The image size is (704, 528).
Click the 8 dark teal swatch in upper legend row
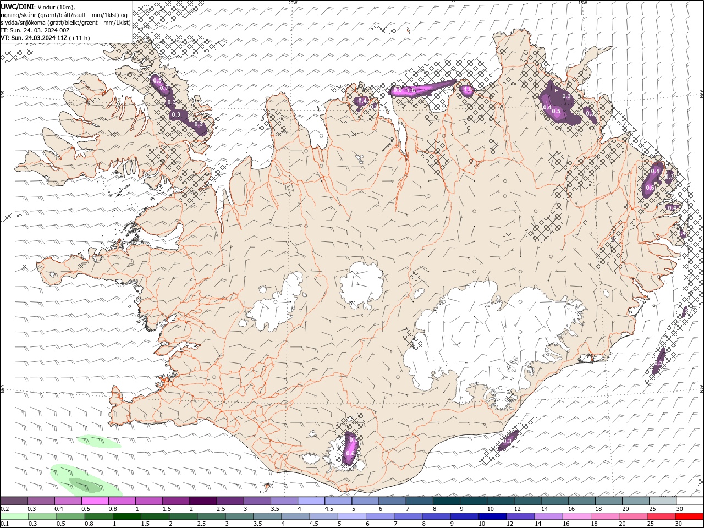tap(447, 501)
